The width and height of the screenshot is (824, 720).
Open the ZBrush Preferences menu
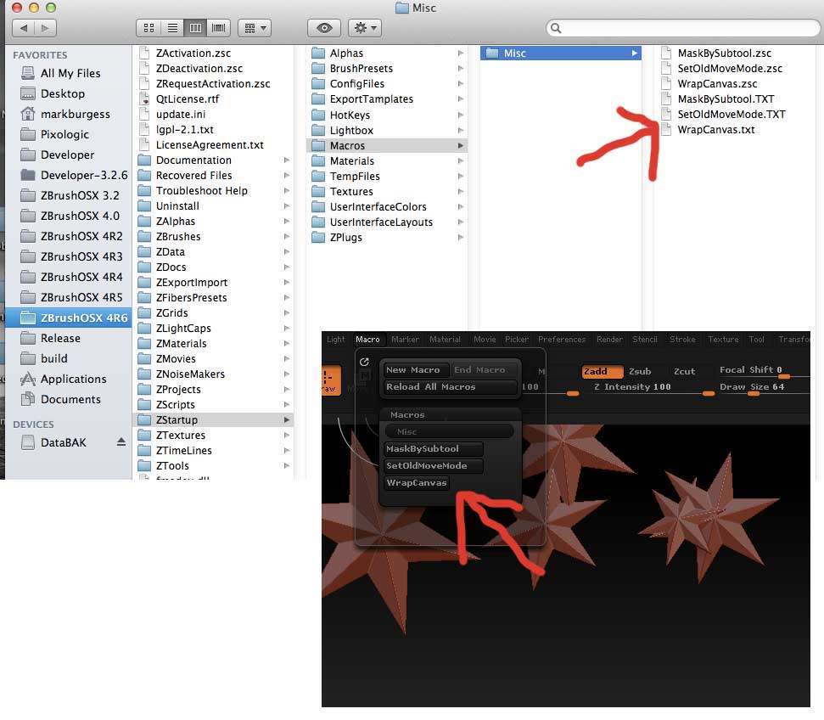(x=561, y=340)
